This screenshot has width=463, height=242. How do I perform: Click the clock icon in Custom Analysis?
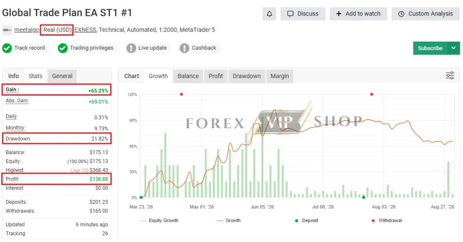pyautogui.click(x=401, y=14)
